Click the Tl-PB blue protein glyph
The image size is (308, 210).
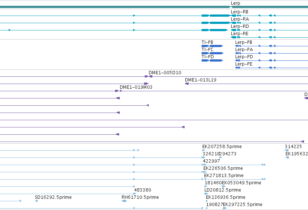coord(212,46)
